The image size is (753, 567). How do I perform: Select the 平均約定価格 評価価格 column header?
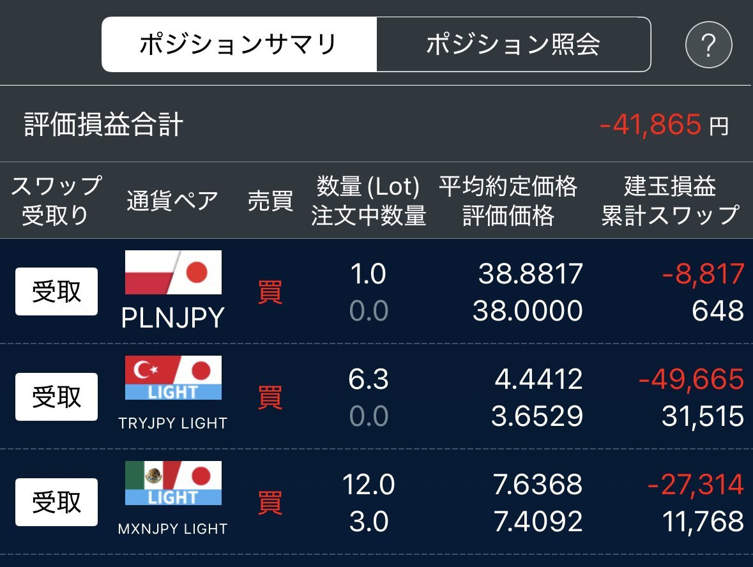click(x=508, y=200)
